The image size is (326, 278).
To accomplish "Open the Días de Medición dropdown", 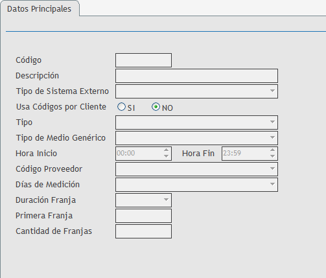I will [196, 185].
